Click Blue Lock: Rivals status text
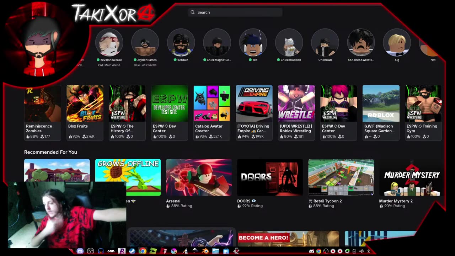Image resolution: width=455 pixels, height=256 pixels. click(x=145, y=65)
